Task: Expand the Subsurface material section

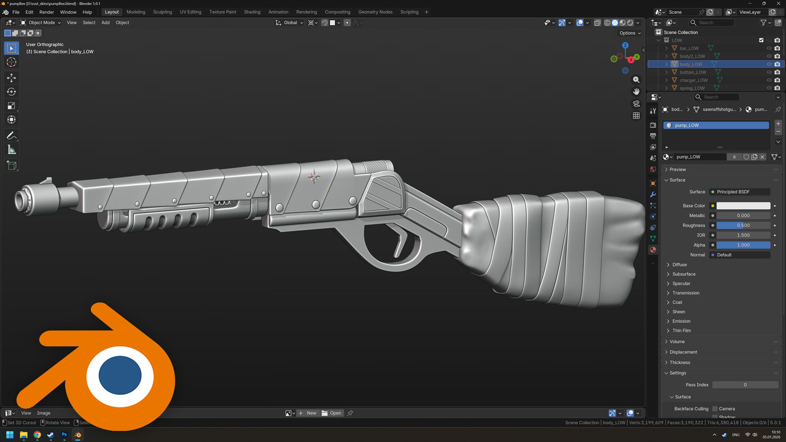Action: pyautogui.click(x=683, y=274)
